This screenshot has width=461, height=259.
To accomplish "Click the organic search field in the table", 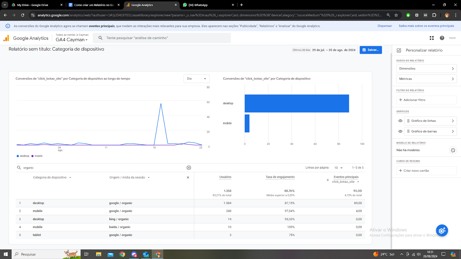I will tap(104, 168).
